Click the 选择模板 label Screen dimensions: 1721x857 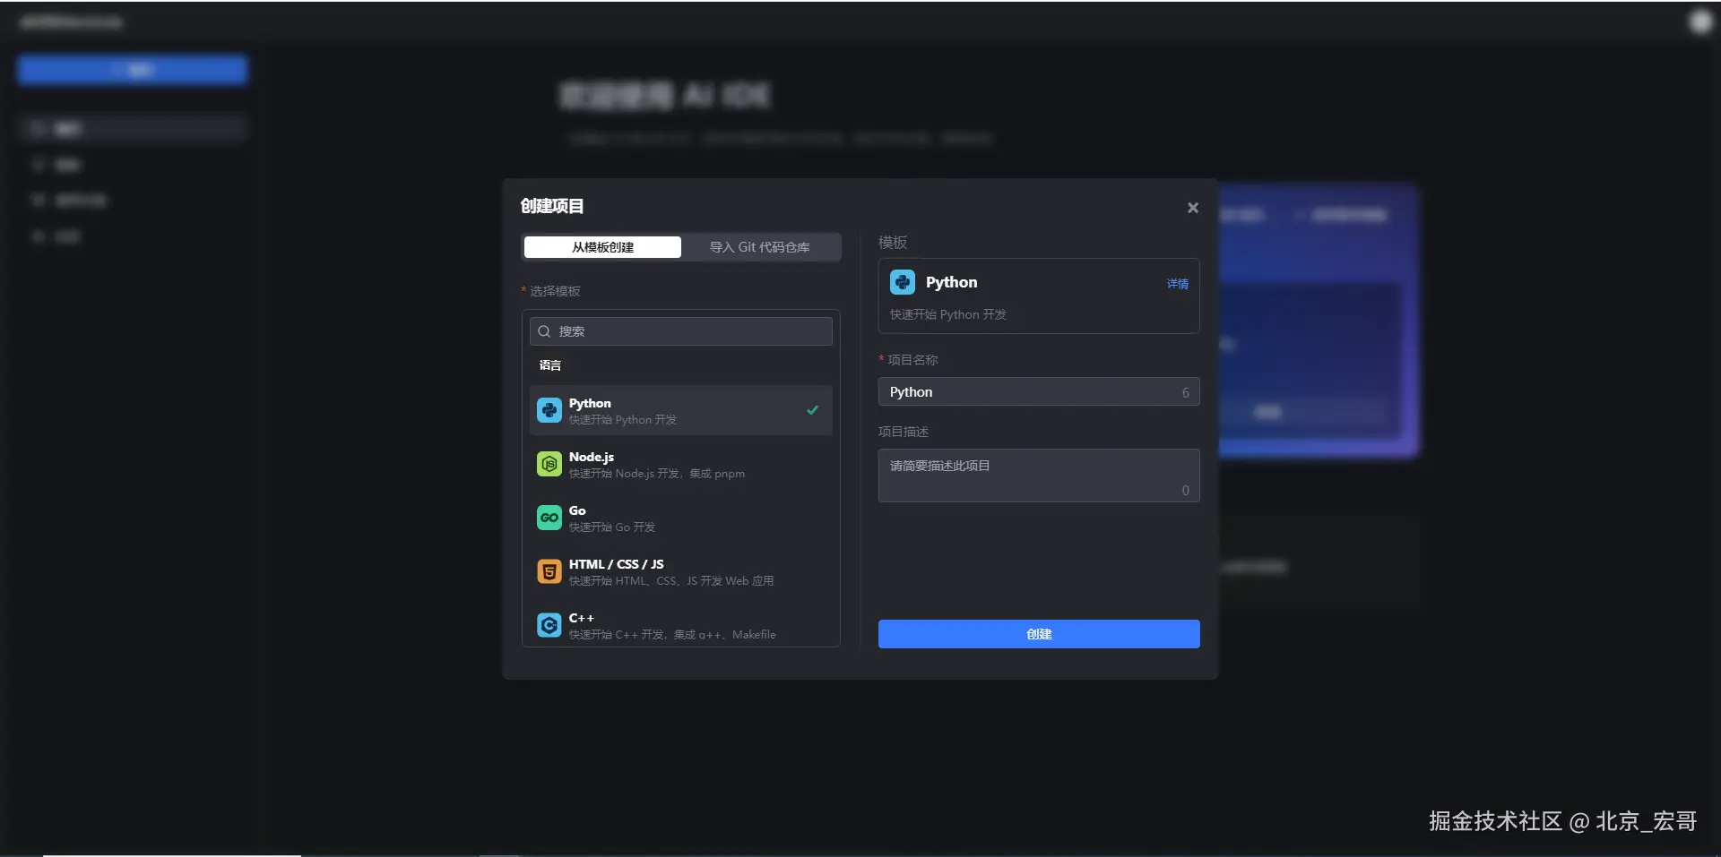(555, 291)
